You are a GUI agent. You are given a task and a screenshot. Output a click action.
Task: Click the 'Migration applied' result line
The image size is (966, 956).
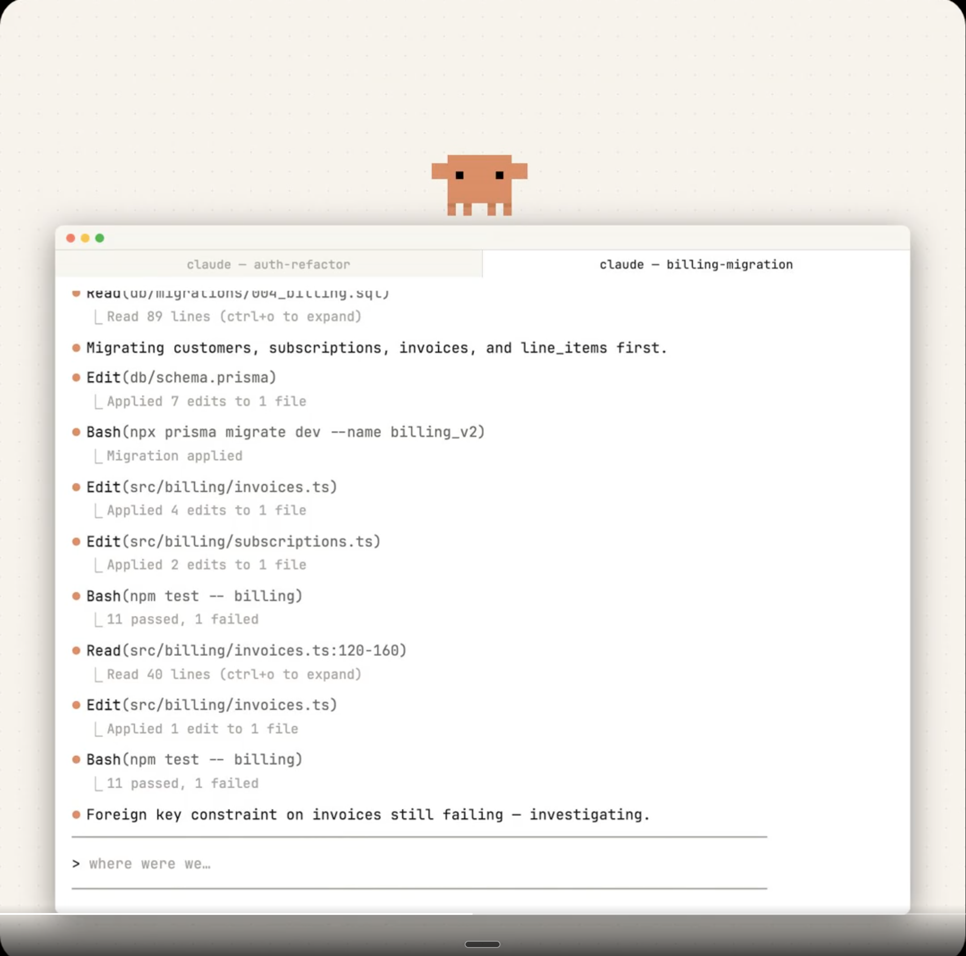pos(175,456)
